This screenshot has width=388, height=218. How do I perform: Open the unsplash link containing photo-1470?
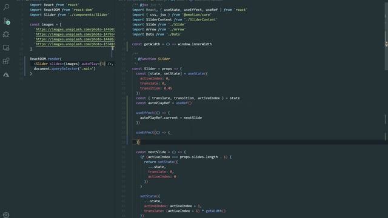pos(75,35)
